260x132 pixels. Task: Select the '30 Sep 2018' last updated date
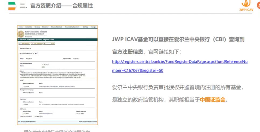coord(38,116)
